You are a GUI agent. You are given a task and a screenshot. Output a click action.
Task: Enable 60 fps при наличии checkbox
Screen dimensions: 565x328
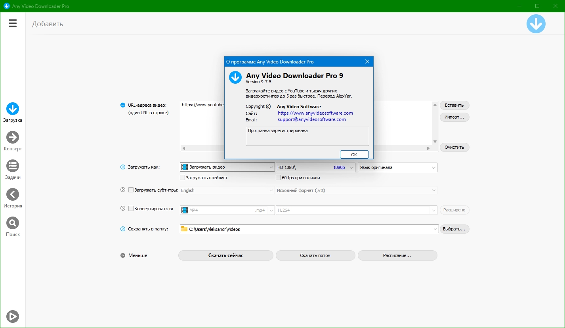pos(279,178)
